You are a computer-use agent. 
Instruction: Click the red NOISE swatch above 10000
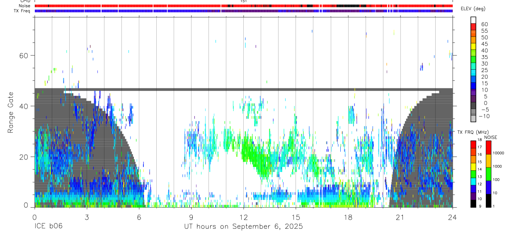(x=488, y=147)
